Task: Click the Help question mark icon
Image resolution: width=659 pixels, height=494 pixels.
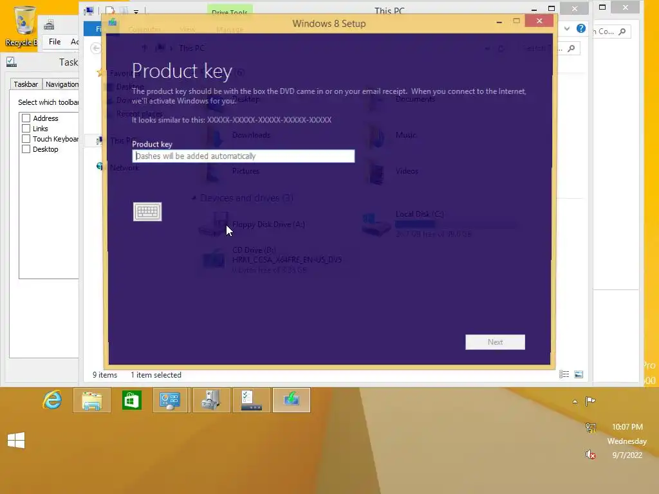Action: 581,28
